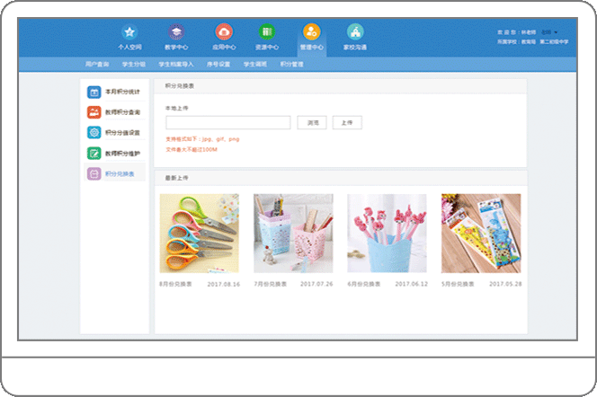Click the local upload file path field
The image size is (597, 397).
click(227, 122)
